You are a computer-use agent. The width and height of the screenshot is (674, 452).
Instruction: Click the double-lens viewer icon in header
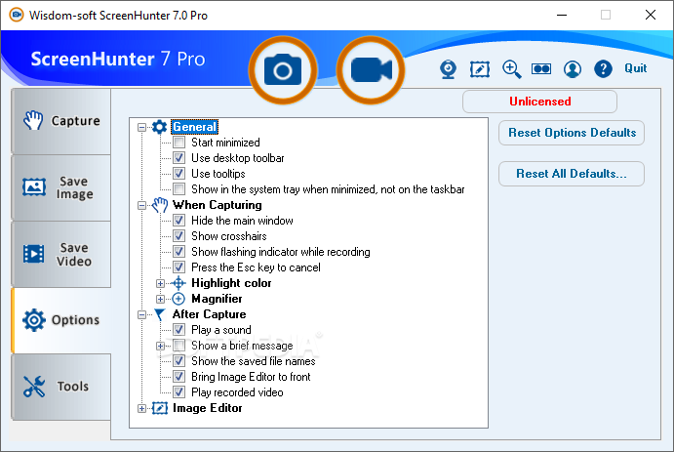541,68
